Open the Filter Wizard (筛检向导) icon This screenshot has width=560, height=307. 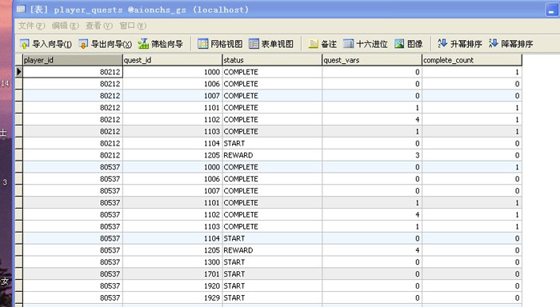(x=143, y=44)
